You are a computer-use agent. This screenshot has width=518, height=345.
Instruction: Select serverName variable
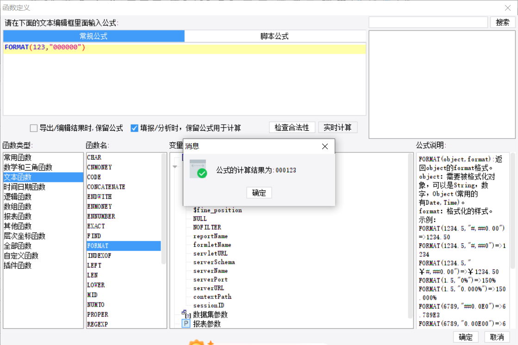pos(211,271)
